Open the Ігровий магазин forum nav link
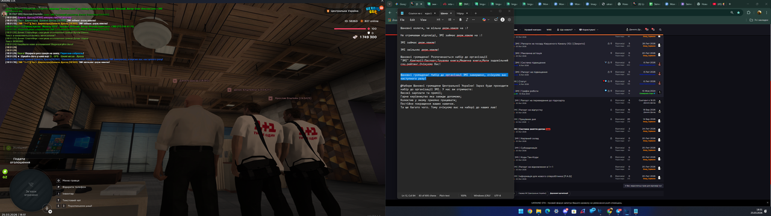This screenshot has height=216, width=771. coord(532,29)
